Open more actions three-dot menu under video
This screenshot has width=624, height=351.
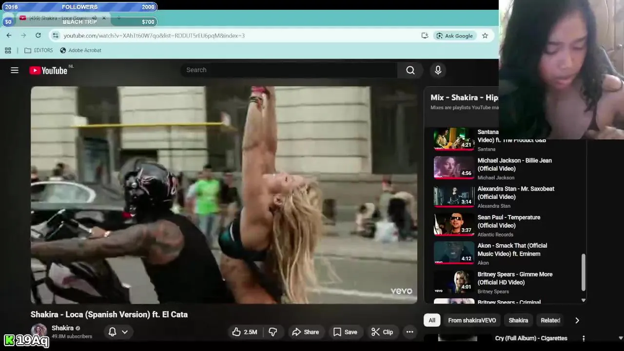(x=409, y=332)
